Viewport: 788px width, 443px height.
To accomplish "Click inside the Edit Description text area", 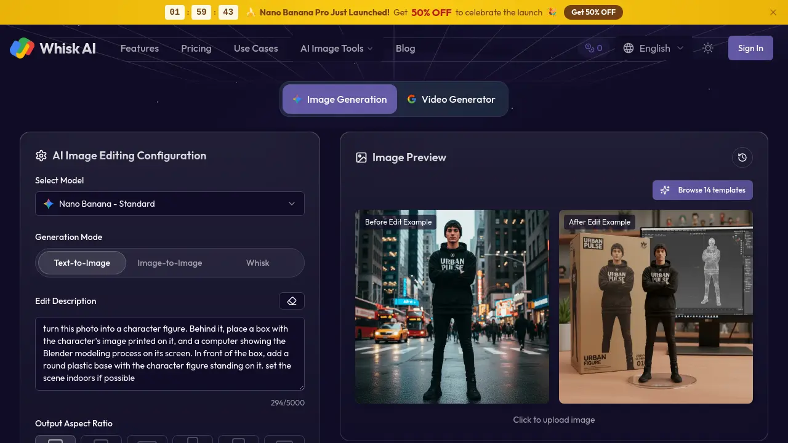I will point(170,354).
